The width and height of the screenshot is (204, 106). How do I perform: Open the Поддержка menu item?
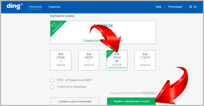(54, 7)
